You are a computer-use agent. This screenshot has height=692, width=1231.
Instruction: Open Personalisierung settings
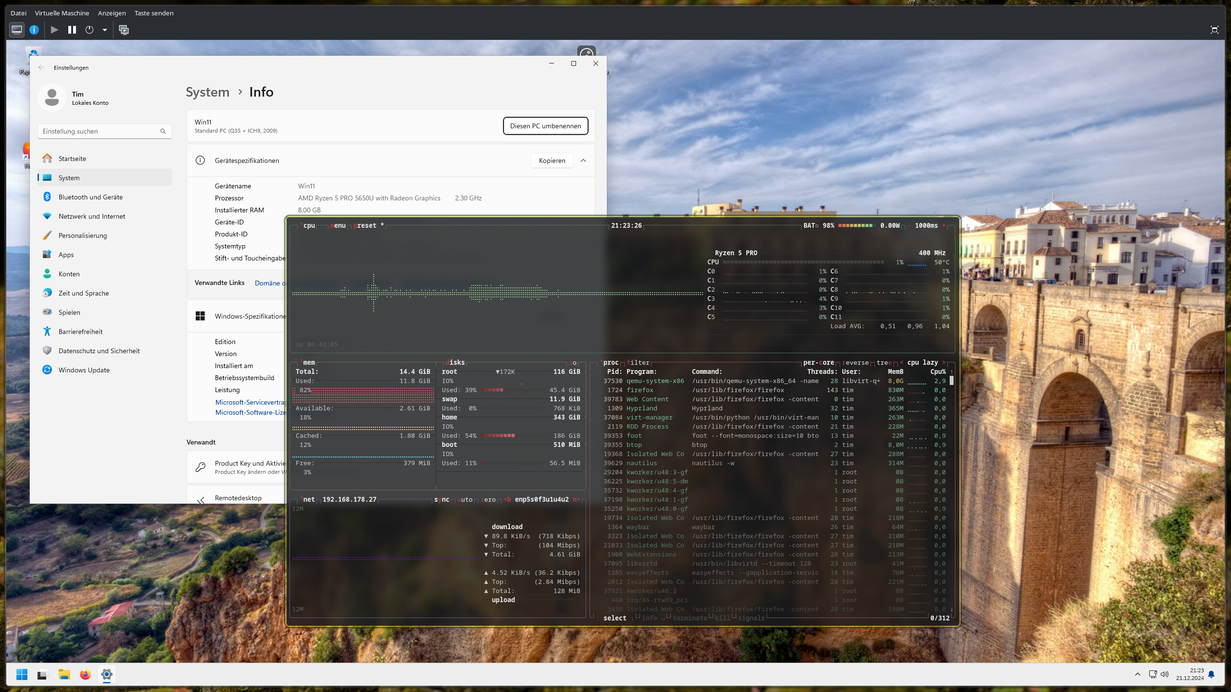coord(104,235)
